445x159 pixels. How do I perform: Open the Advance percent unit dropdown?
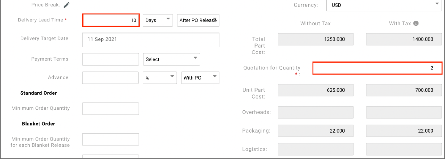point(160,78)
